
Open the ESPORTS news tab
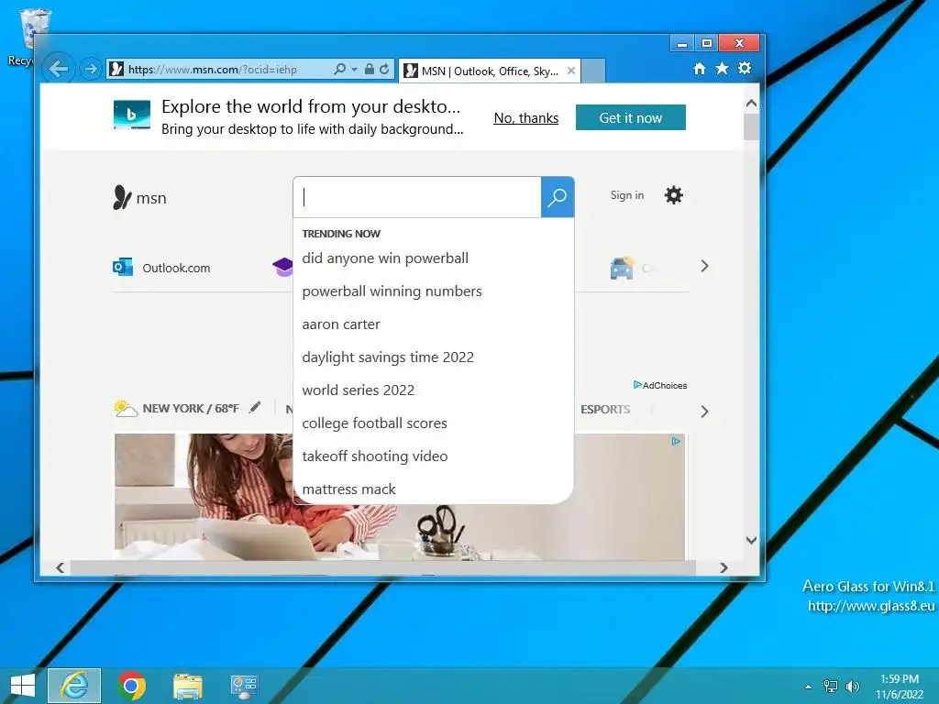[605, 410]
